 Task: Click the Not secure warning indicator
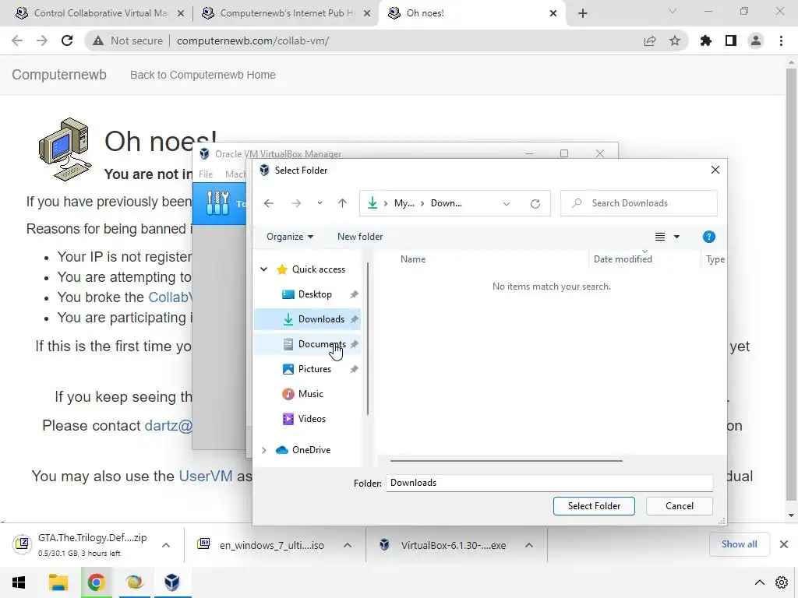[x=128, y=40]
